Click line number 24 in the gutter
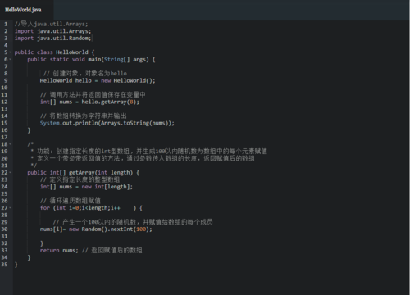This screenshot has height=295, width=410. 4,187
